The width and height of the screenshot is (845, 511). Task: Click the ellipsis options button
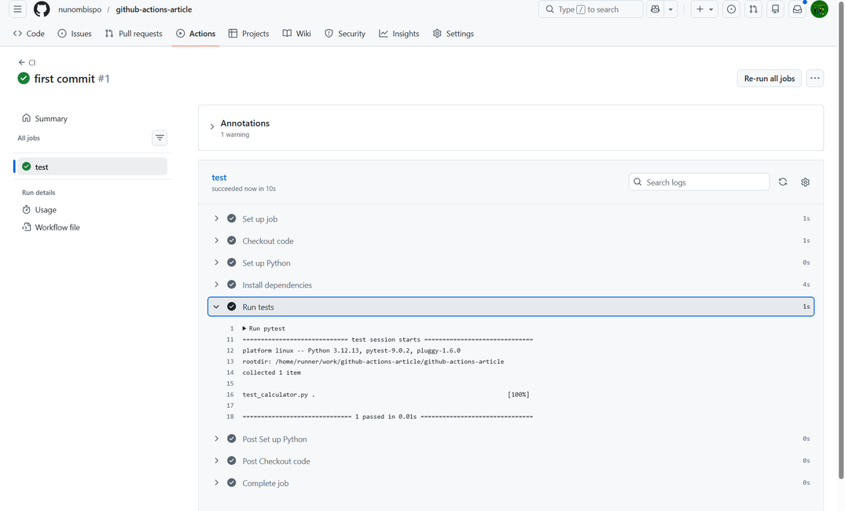[814, 78]
